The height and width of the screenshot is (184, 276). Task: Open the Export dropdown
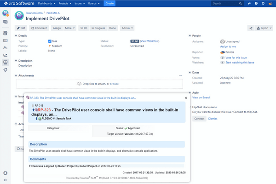pos(264,28)
